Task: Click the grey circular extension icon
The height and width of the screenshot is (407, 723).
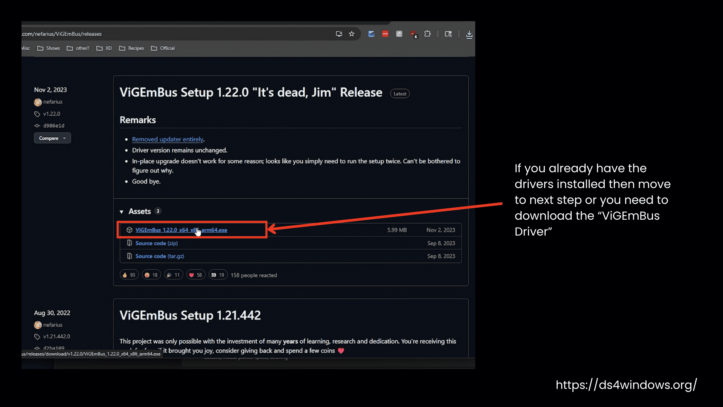Action: point(399,34)
